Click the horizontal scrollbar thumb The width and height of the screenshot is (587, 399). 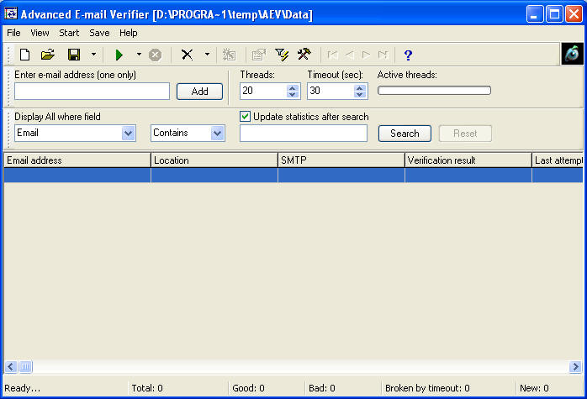coord(25,367)
